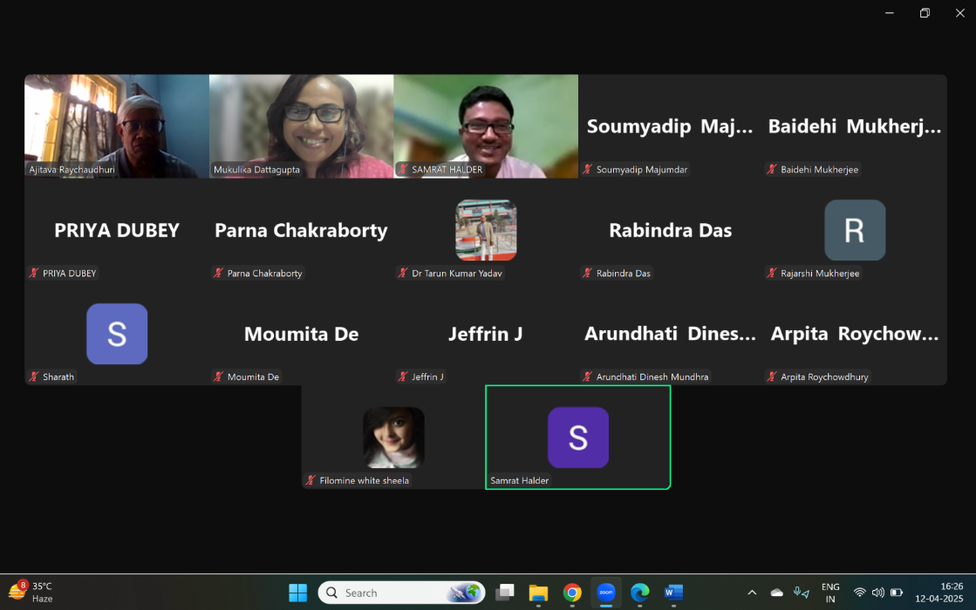
Task: Click Samrat Halder's purple S avatar
Action: tap(578, 437)
